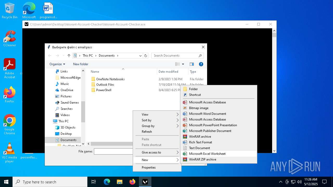Create a new Folder from submenu

pos(219,89)
